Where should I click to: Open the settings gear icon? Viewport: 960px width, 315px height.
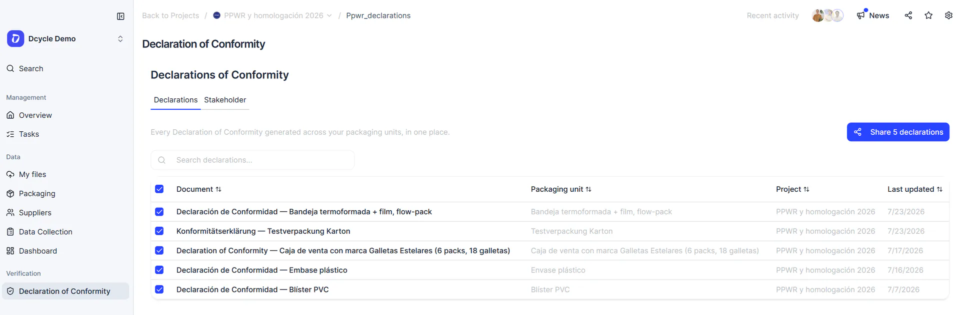point(948,15)
